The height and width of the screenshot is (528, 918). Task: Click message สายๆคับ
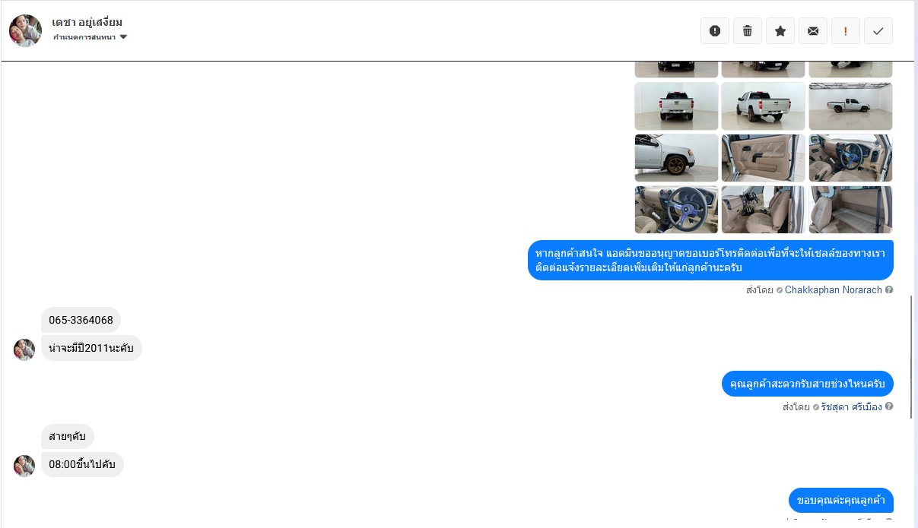tap(68, 437)
